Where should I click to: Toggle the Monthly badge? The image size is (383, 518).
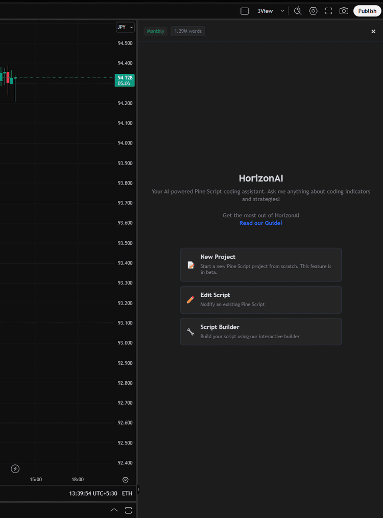point(155,31)
